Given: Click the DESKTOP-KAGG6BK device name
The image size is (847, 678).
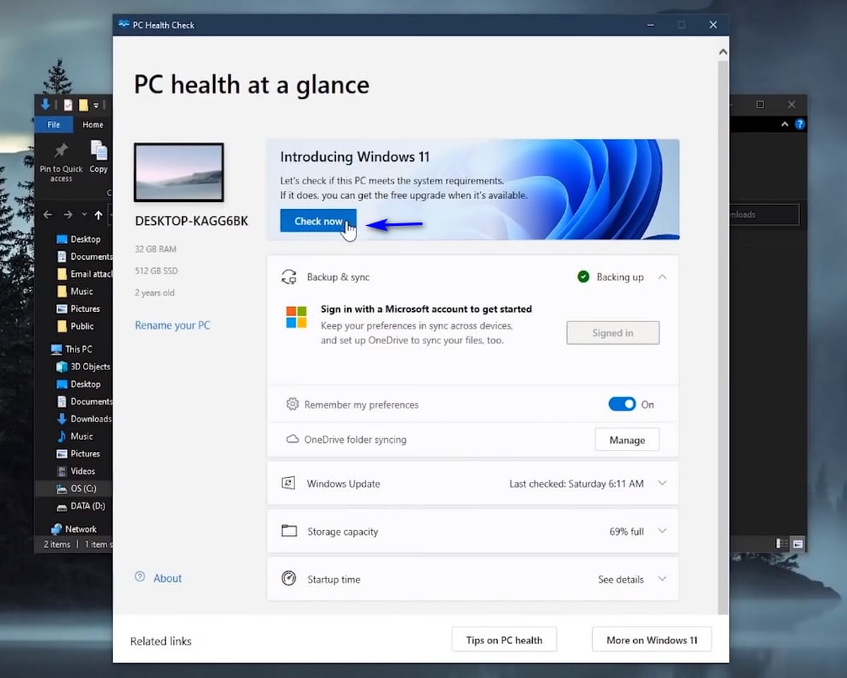Looking at the screenshot, I should pyautogui.click(x=191, y=221).
